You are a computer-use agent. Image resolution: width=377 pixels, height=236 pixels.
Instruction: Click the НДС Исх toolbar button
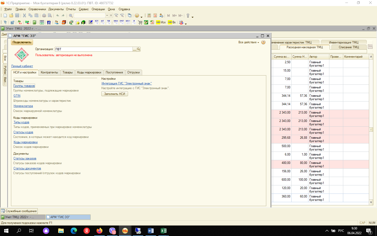[x=161, y=22]
